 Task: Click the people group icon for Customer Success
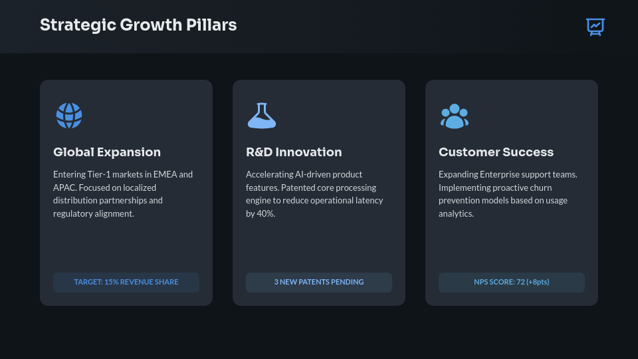(455, 116)
